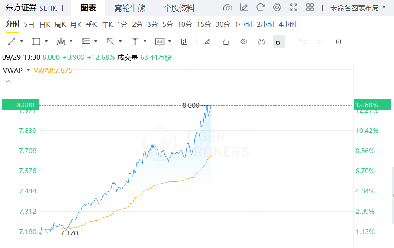Select 15分 timeframe
Viewport: 394px width, 248px height.
204,25
